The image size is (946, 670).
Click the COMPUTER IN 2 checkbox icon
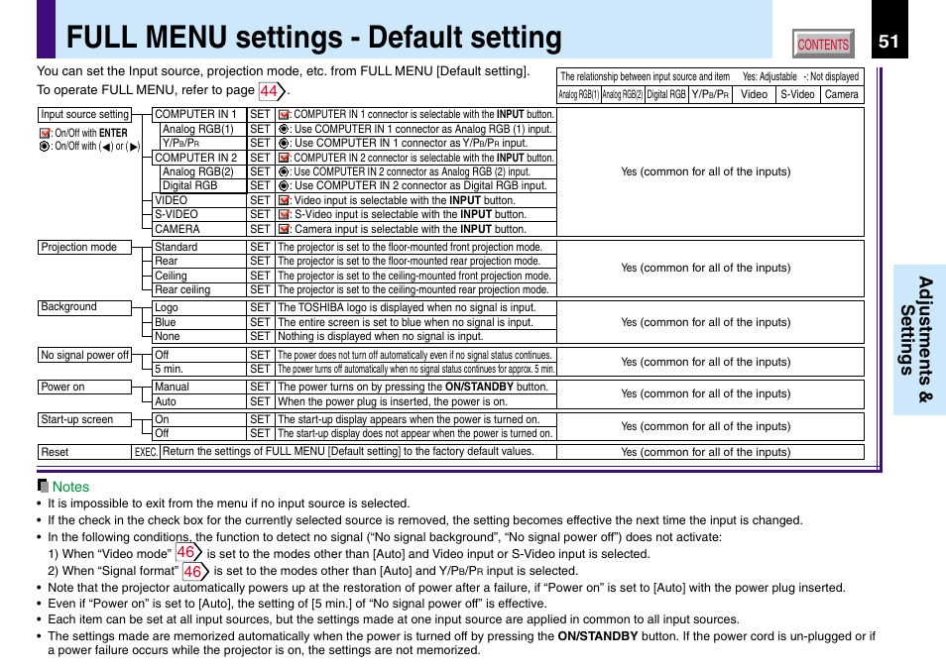click(284, 158)
